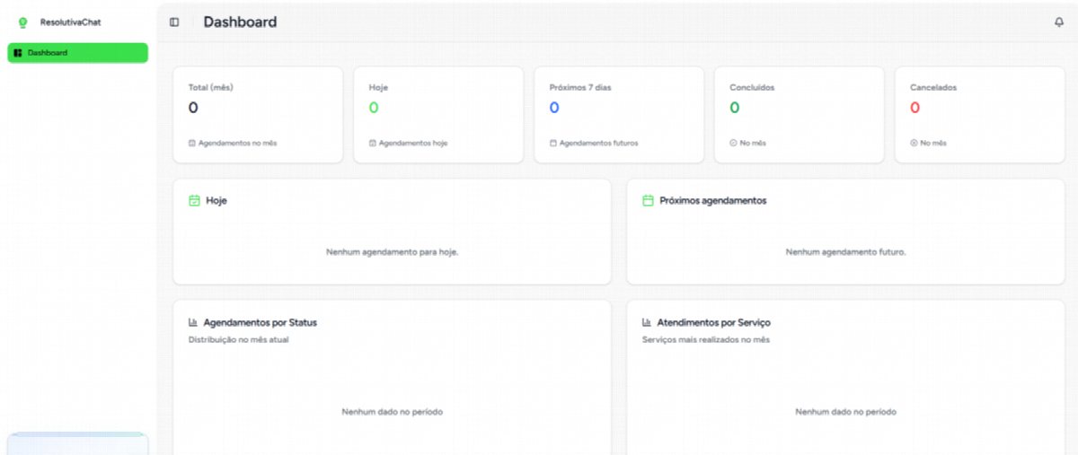This screenshot has height=455, width=1078.
Task: Click the calendar icon beside Agendamentos futuros
Action: (553, 143)
